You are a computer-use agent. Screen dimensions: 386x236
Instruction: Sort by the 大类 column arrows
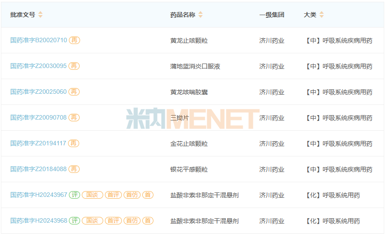point(322,15)
